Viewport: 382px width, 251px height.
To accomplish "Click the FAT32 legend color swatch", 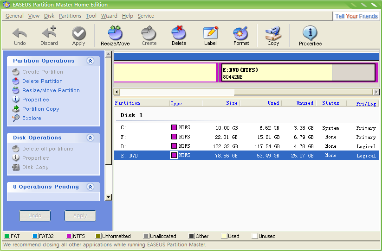I will click(35, 236).
